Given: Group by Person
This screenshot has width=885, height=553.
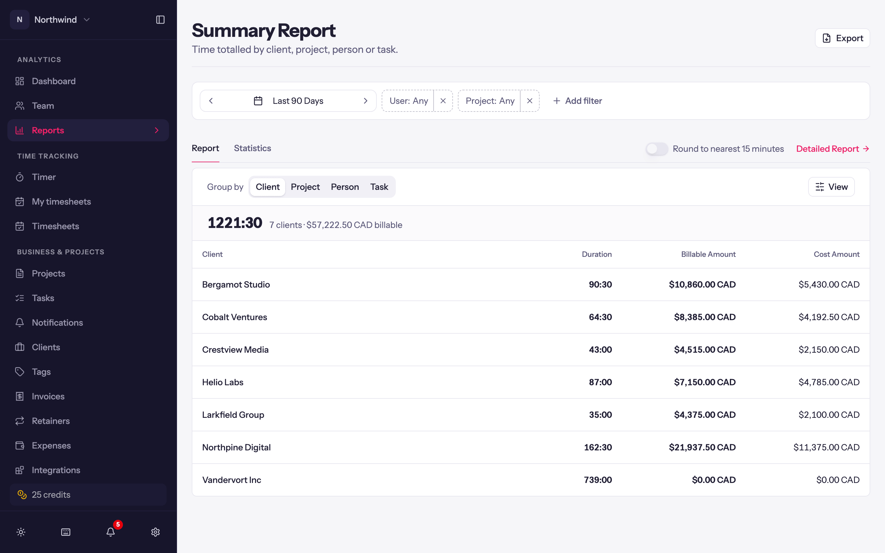Looking at the screenshot, I should (344, 187).
